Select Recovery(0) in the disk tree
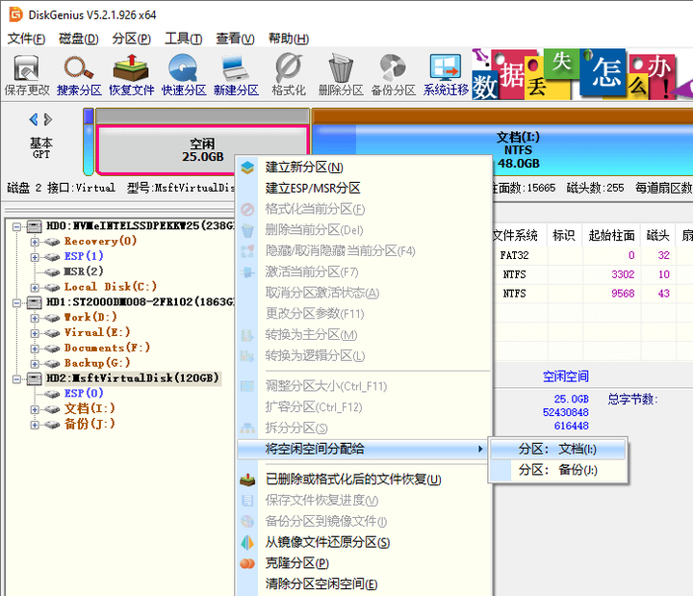 coord(100,241)
